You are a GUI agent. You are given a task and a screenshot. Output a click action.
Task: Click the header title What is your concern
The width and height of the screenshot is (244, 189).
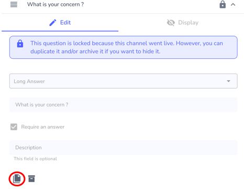pos(56,4)
